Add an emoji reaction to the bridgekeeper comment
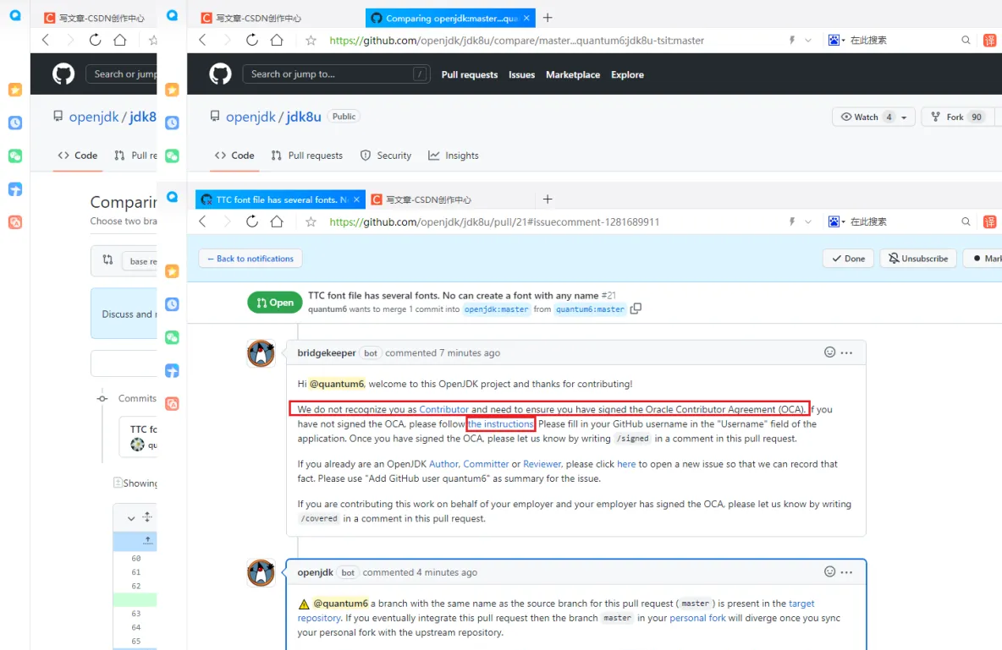The image size is (1002, 650). tap(829, 352)
